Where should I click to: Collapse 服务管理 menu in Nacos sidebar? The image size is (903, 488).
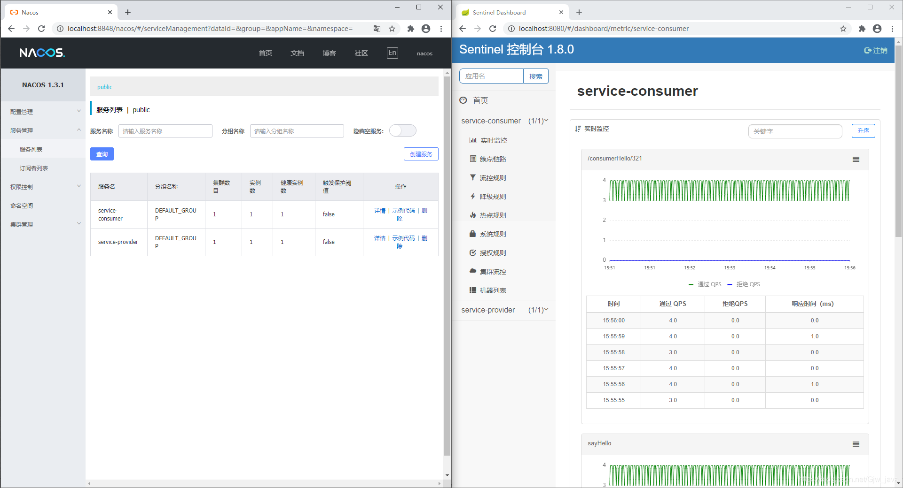(43, 130)
